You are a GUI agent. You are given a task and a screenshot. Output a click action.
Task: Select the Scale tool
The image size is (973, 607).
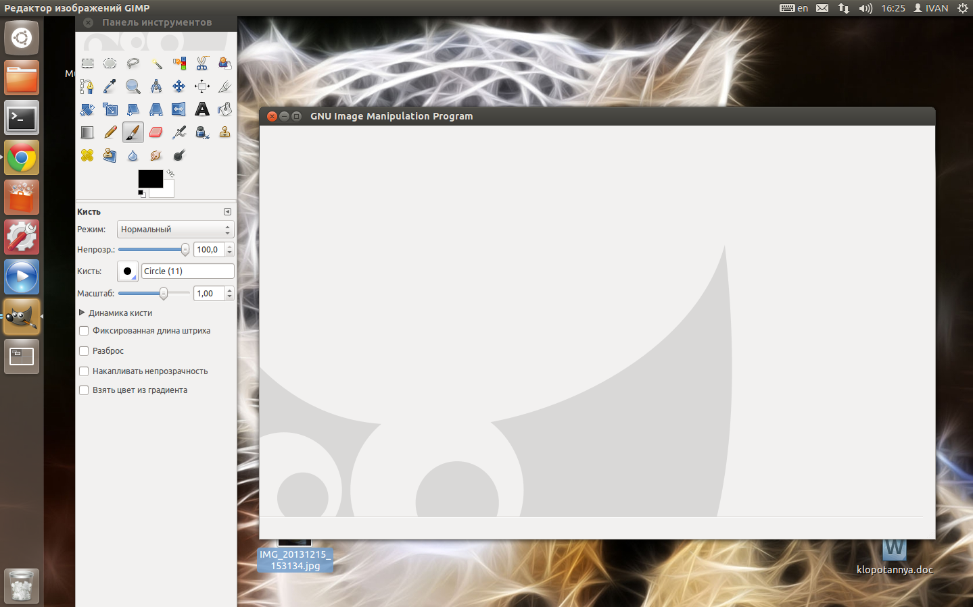point(110,109)
